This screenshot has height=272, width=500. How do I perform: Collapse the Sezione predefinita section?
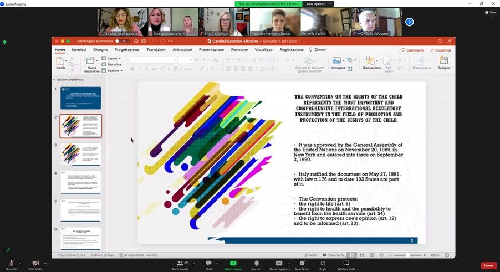tap(54, 80)
